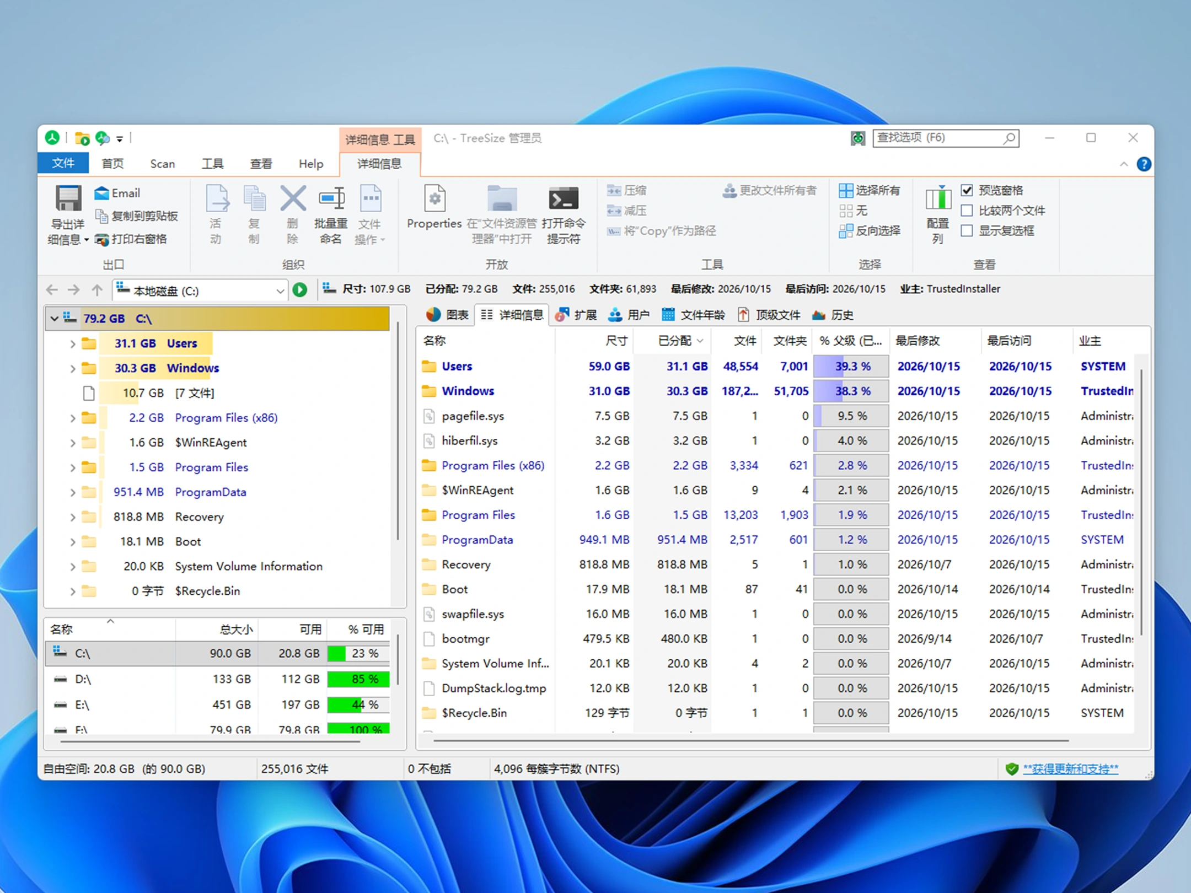Collapse the ribbon with the chevron button
The image size is (1191, 893).
1123,164
